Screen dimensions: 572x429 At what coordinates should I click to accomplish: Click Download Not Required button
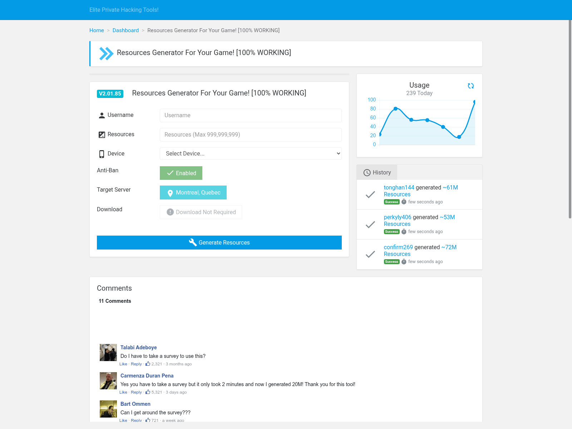201,212
